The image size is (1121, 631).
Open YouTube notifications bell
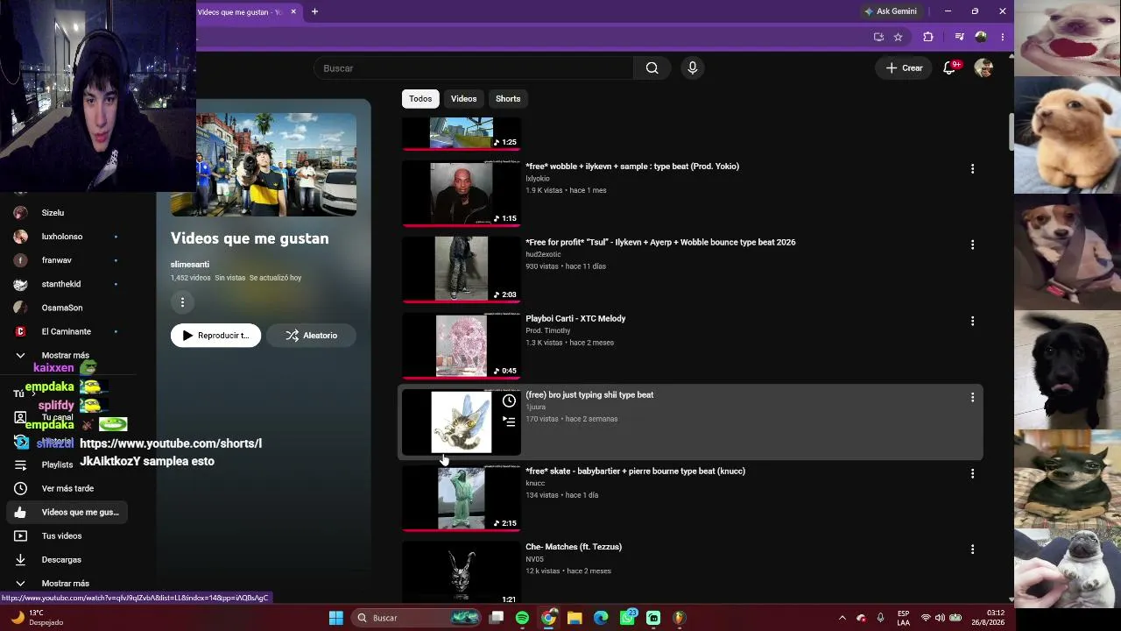pyautogui.click(x=949, y=68)
